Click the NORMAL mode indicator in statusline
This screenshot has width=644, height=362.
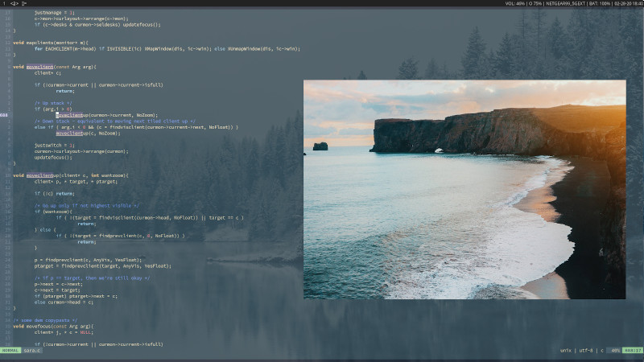(x=10, y=350)
